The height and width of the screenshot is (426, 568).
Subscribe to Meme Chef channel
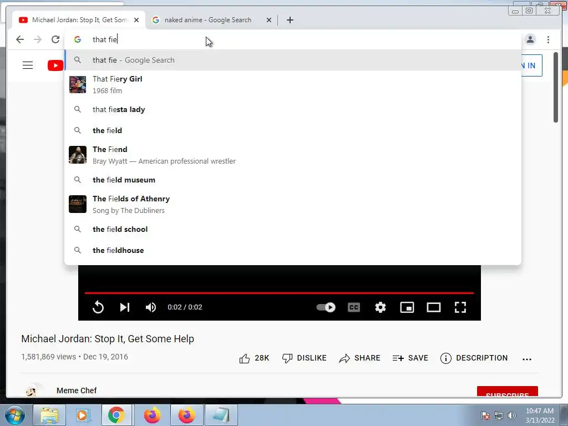click(507, 392)
